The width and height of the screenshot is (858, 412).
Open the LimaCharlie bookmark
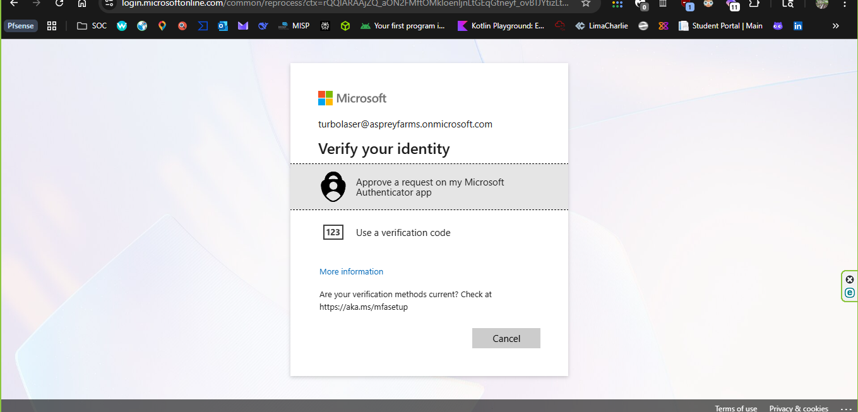click(602, 26)
